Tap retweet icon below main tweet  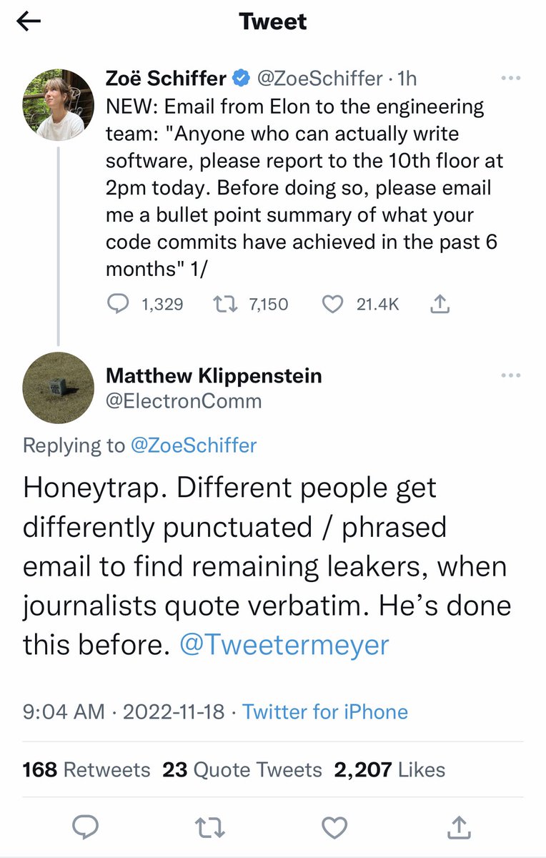click(x=210, y=827)
